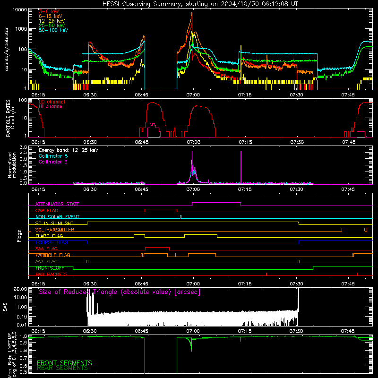Screen dimensions: 378x378
Task: Click the 6-12 keV peak at 07:00
Action: tap(192, 14)
